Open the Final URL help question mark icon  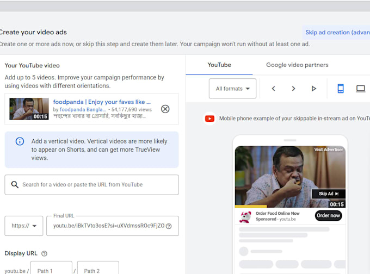[169, 226]
